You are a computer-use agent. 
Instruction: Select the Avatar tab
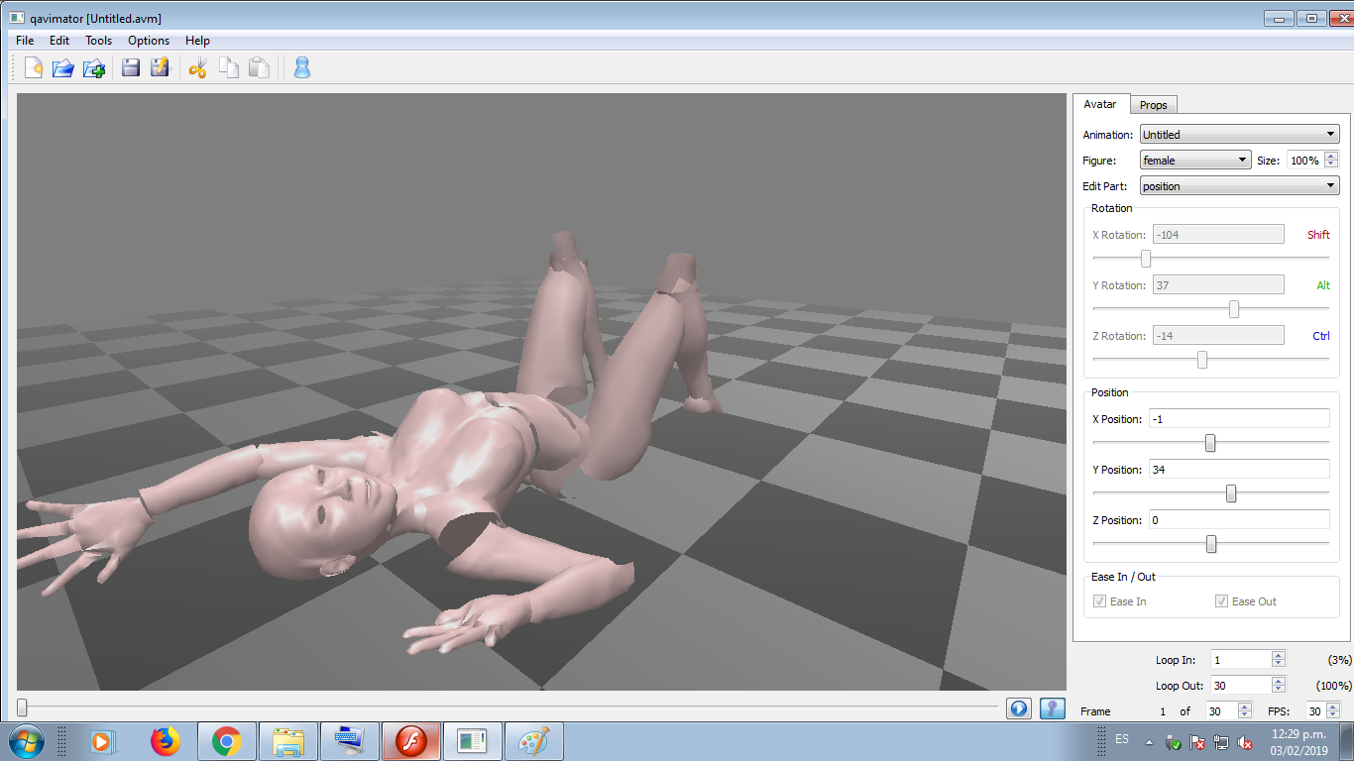[x=1100, y=104]
